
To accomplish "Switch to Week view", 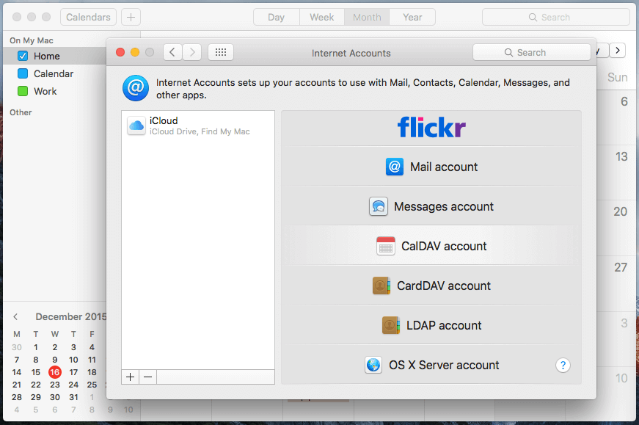I will (x=322, y=17).
